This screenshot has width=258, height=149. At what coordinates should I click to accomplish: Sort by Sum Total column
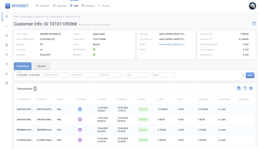coord(203,99)
